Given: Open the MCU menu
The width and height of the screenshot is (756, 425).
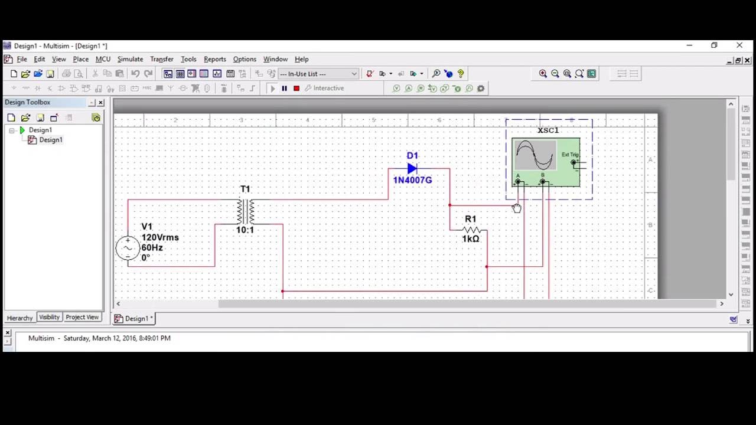Looking at the screenshot, I should click(103, 59).
